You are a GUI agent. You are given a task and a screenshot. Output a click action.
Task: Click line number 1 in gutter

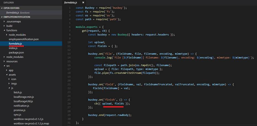70,8
